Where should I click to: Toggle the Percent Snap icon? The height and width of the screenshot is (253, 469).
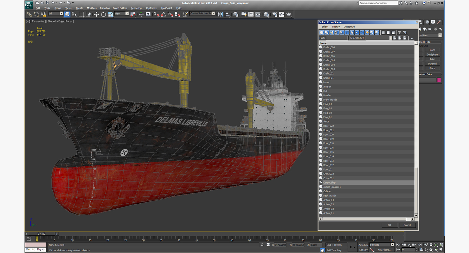pyautogui.click(x=170, y=14)
